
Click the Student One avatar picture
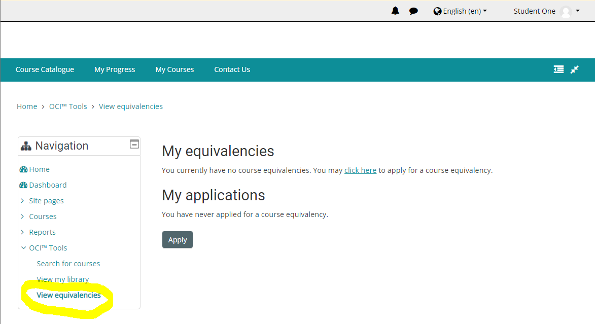point(566,11)
